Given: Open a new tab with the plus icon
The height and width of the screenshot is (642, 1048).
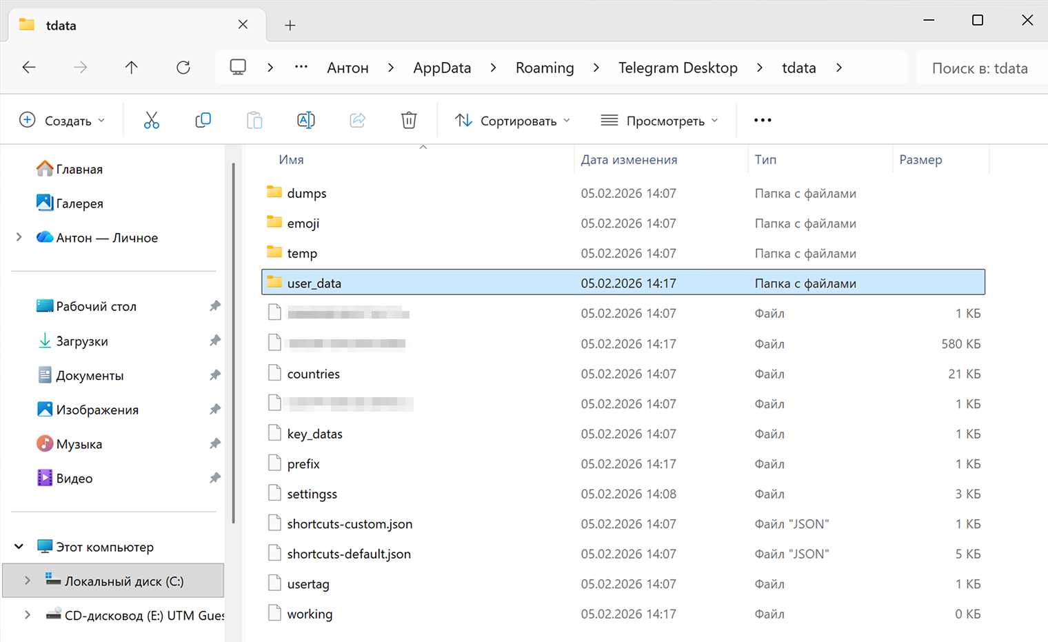Looking at the screenshot, I should click(290, 25).
